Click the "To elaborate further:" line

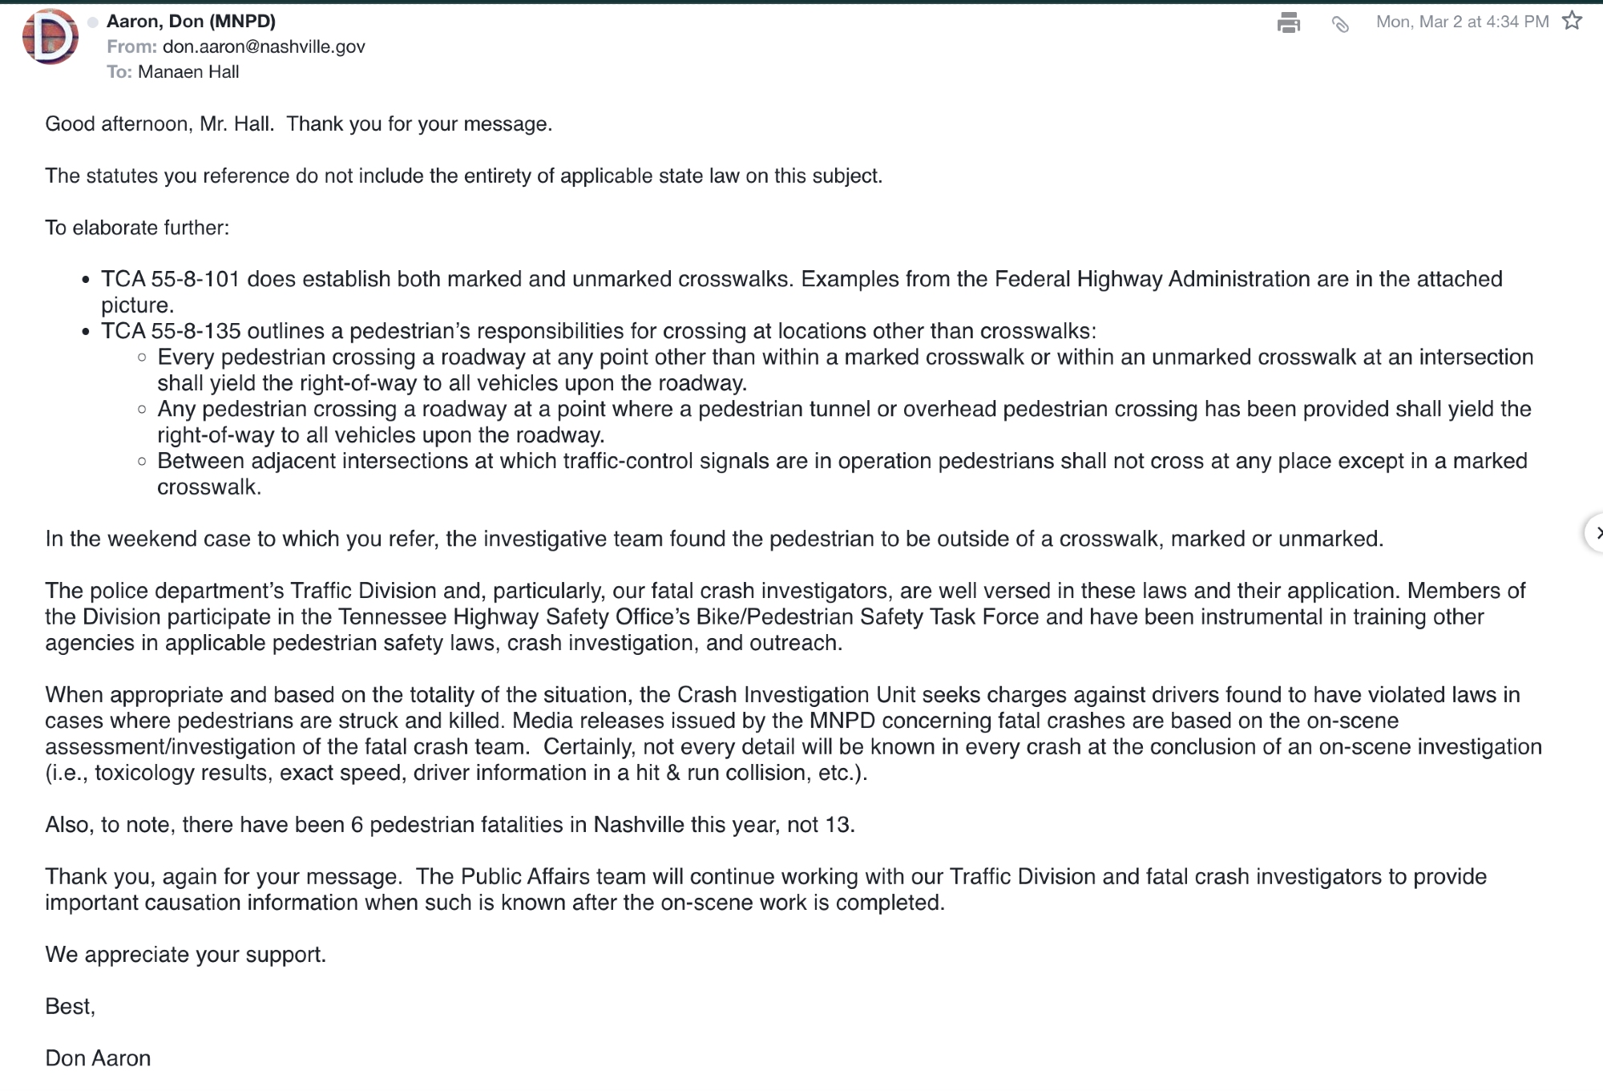coord(137,228)
